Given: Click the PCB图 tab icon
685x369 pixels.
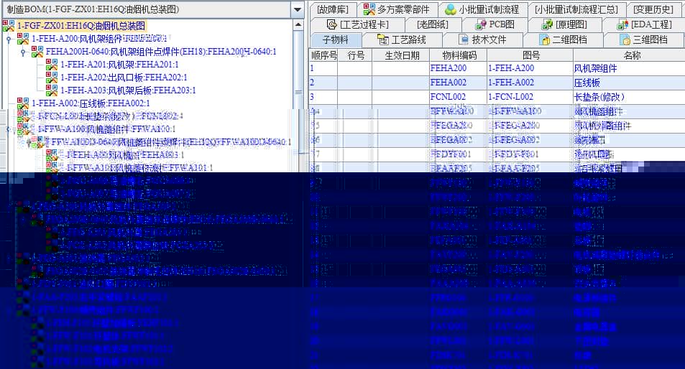Looking at the screenshot, I should [481, 24].
